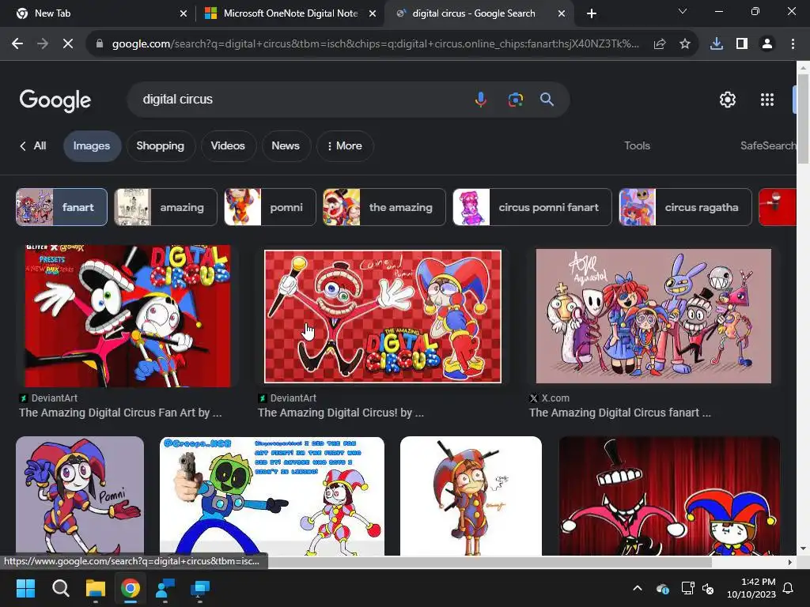Screen dimensions: 810x607
Task: Bookmark this page with the star icon
Action: click(685, 44)
